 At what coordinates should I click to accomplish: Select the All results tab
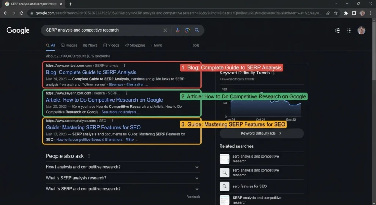[51, 45]
